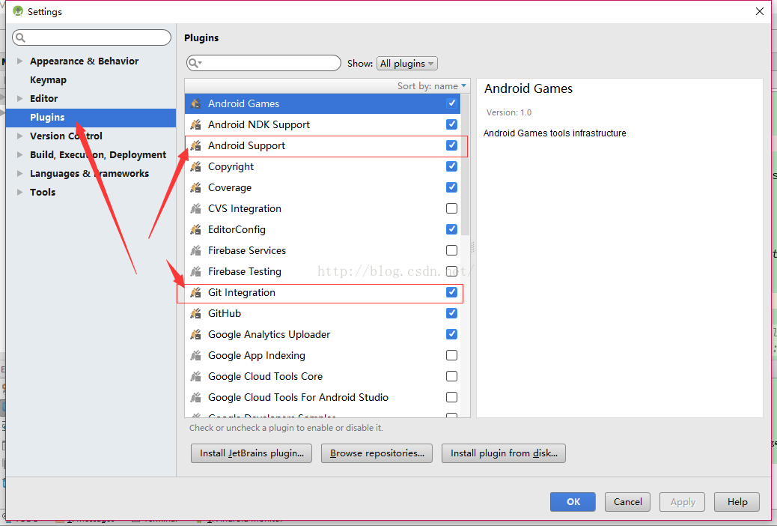The width and height of the screenshot is (777, 526).
Task: Select the Plugins settings category
Action: (x=91, y=118)
